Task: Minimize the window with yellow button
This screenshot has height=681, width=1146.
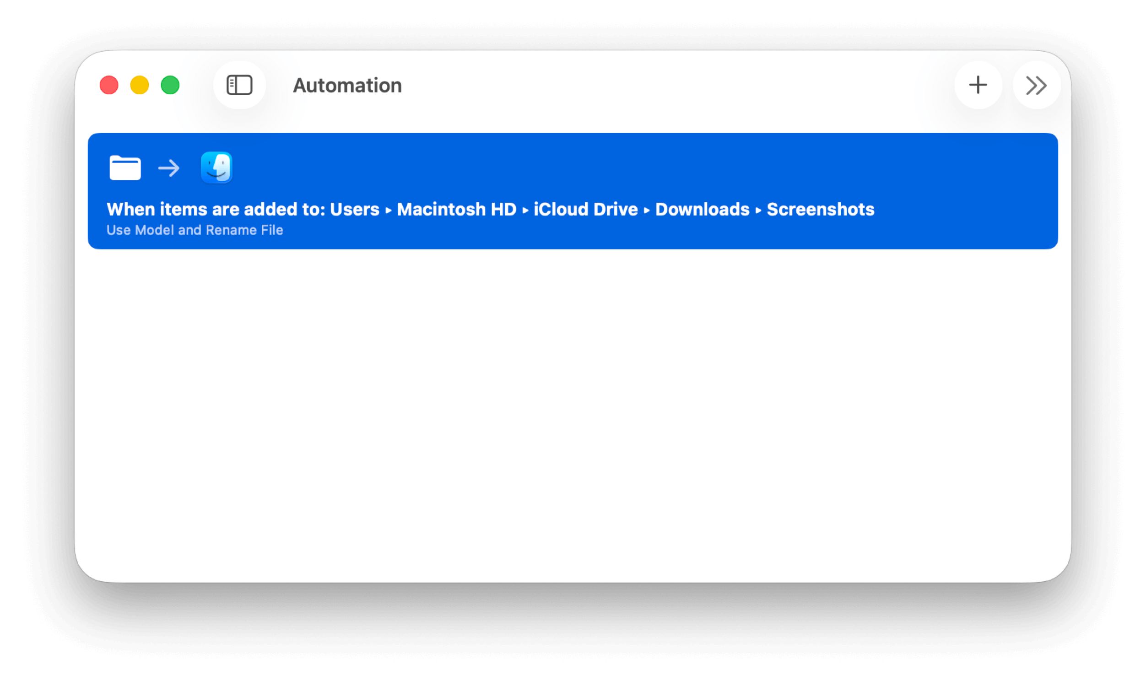Action: pyautogui.click(x=140, y=86)
